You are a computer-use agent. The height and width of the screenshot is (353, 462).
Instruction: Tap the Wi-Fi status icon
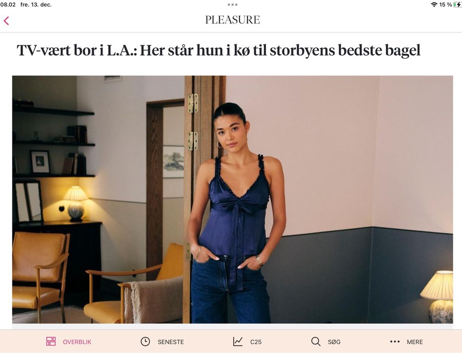click(x=434, y=5)
